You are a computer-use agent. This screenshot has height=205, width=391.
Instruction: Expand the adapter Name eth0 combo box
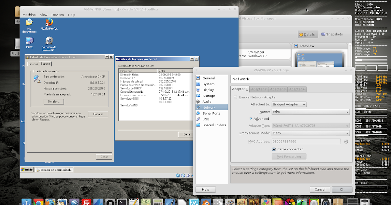[311, 112]
